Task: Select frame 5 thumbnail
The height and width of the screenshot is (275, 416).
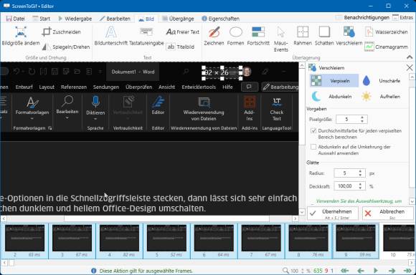Action: point(166,241)
